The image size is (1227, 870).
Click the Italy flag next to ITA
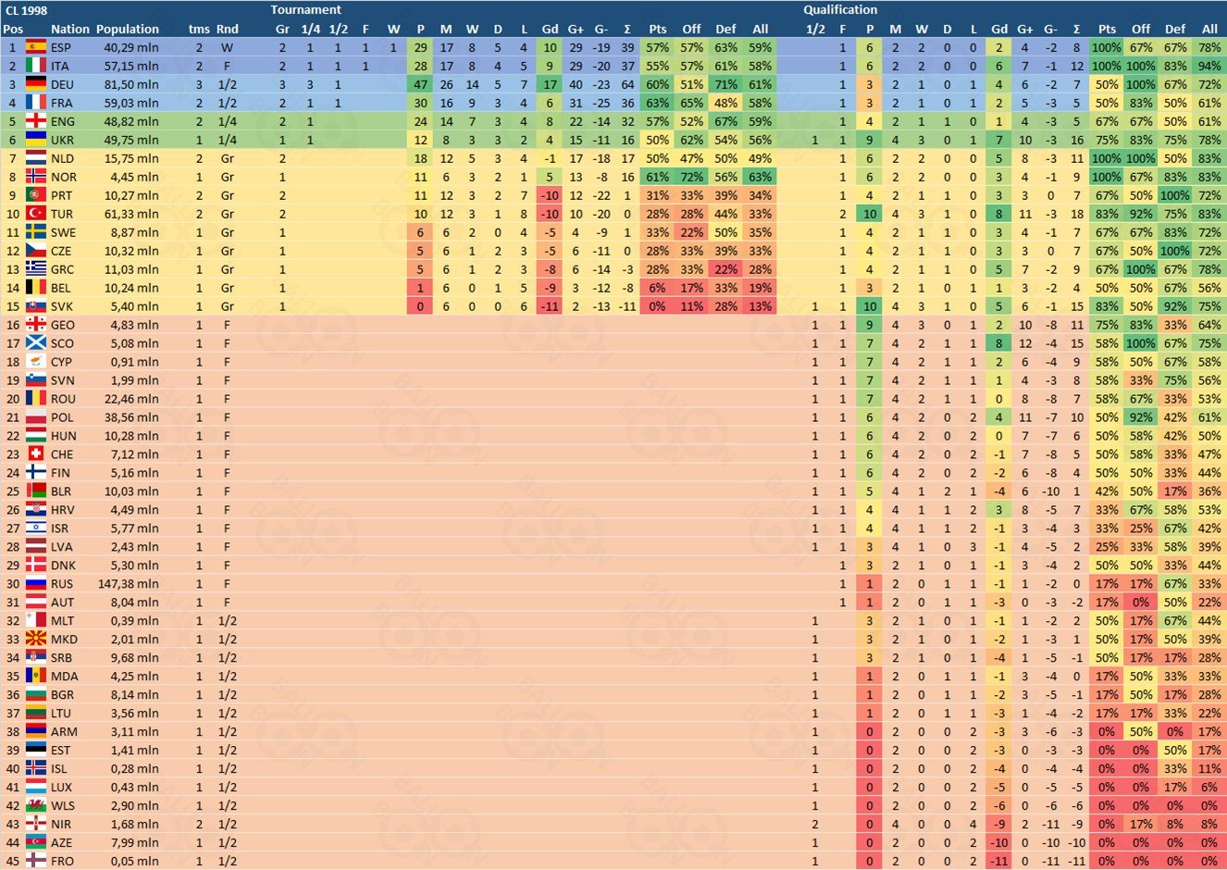tap(36, 66)
